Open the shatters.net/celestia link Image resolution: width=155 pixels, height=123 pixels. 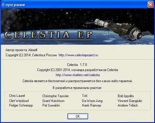pyautogui.click(x=78, y=75)
